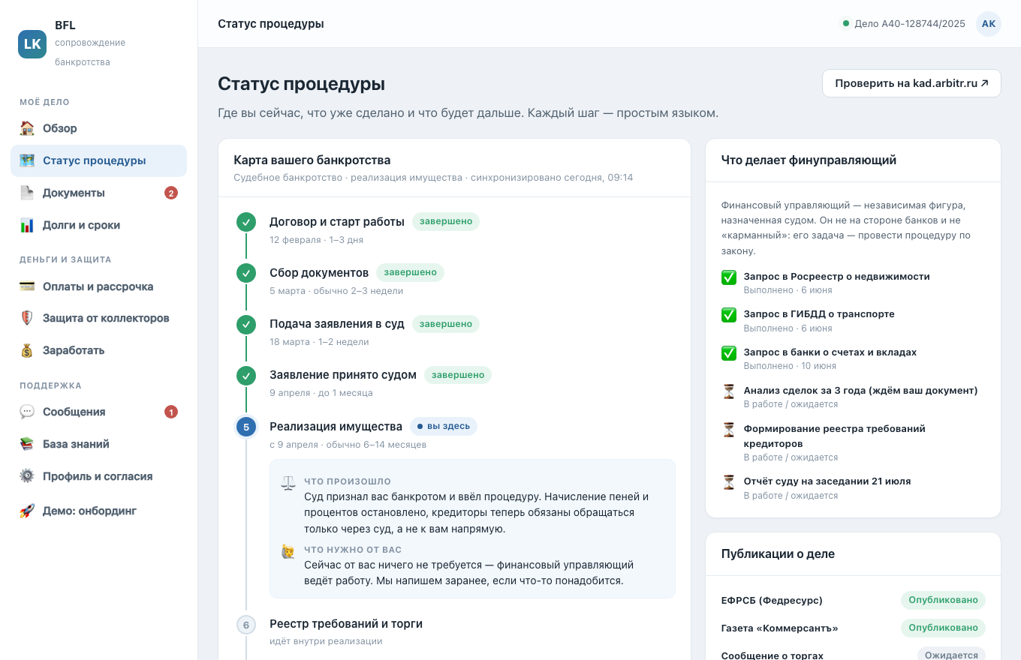1021x660 pixels.
Task: Click the вы здесь status badge
Action: [444, 427]
